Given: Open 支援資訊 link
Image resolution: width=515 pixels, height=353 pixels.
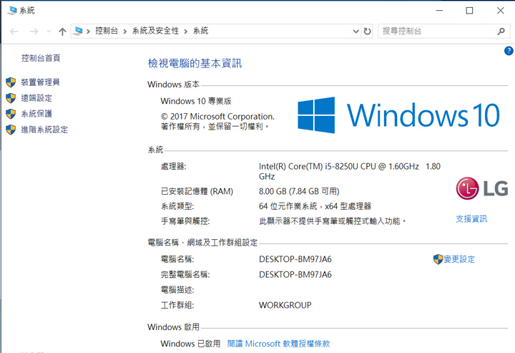Looking at the screenshot, I should tap(471, 219).
